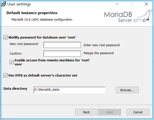Click the 'User settings' title bar text
The height and width of the screenshot is (120, 154).
pyautogui.click(x=19, y=4)
